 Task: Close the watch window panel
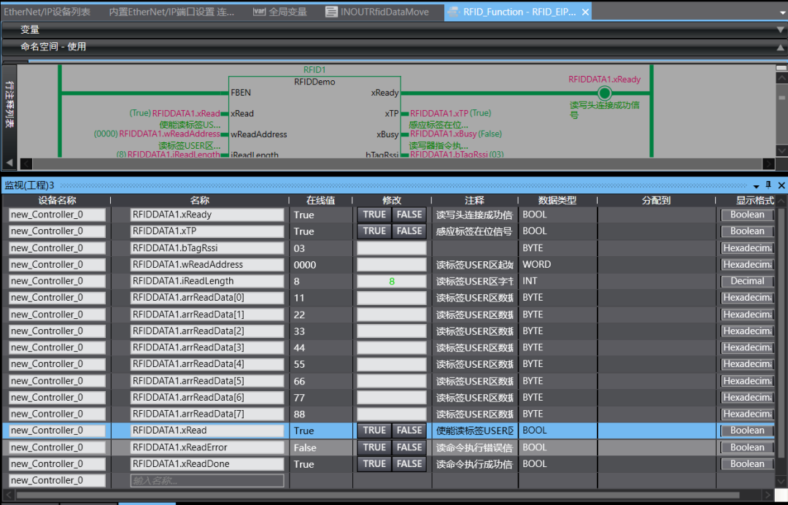point(781,185)
